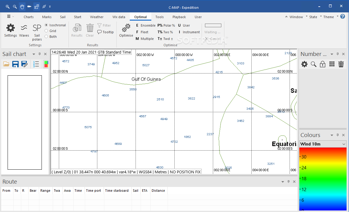Switch to the Weather tab
The image size is (349, 212).
click(x=97, y=17)
